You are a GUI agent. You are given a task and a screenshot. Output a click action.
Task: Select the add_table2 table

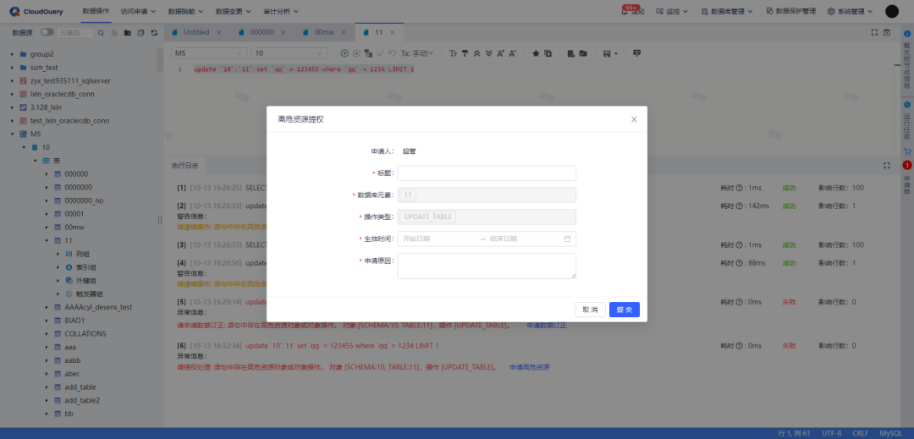[81, 401]
